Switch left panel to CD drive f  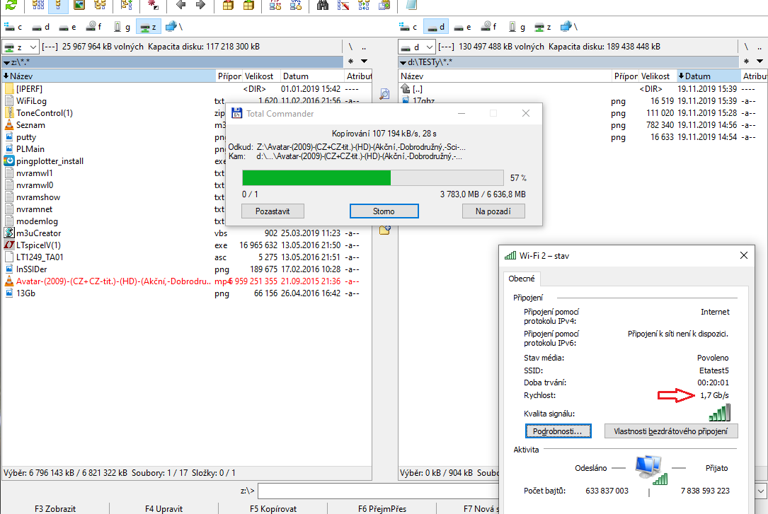[x=93, y=27]
